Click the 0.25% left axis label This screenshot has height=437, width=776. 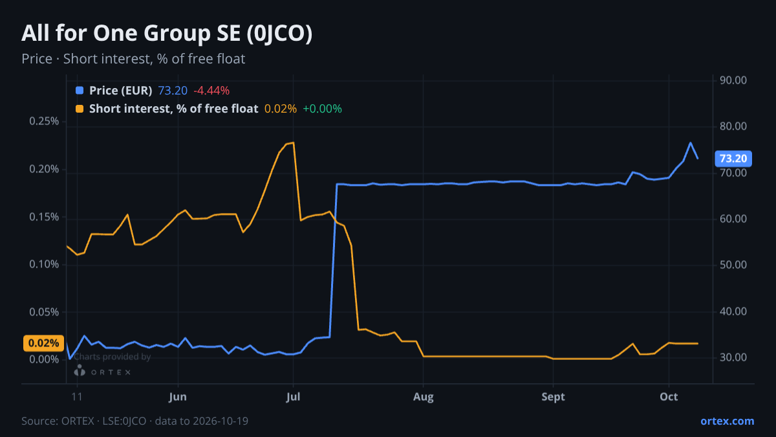[x=44, y=122]
